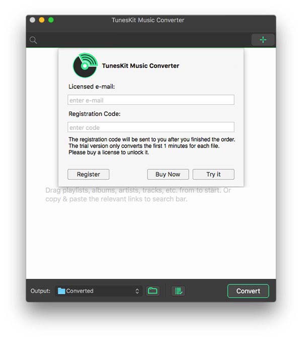Click the output dropdown stepper arrows
This screenshot has height=339, width=302.
pyautogui.click(x=137, y=291)
